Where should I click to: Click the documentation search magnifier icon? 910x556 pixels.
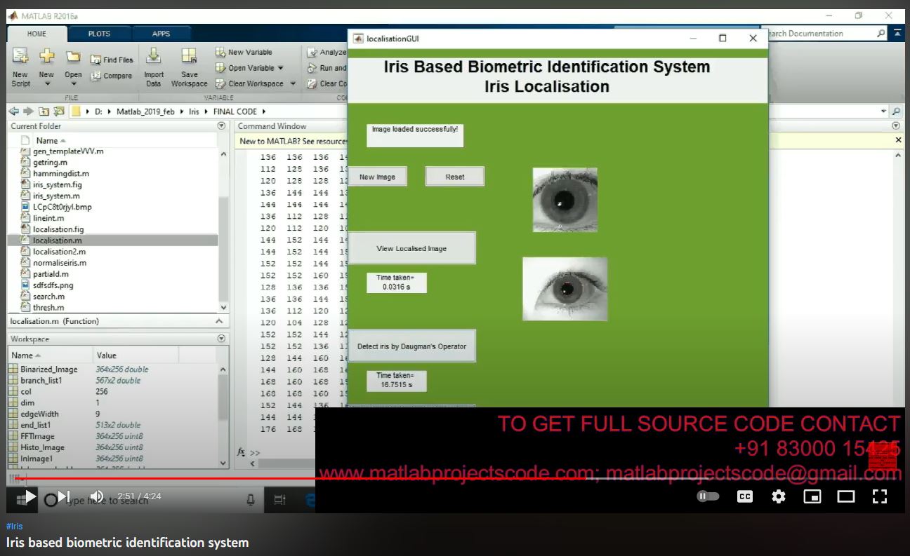[x=881, y=33]
